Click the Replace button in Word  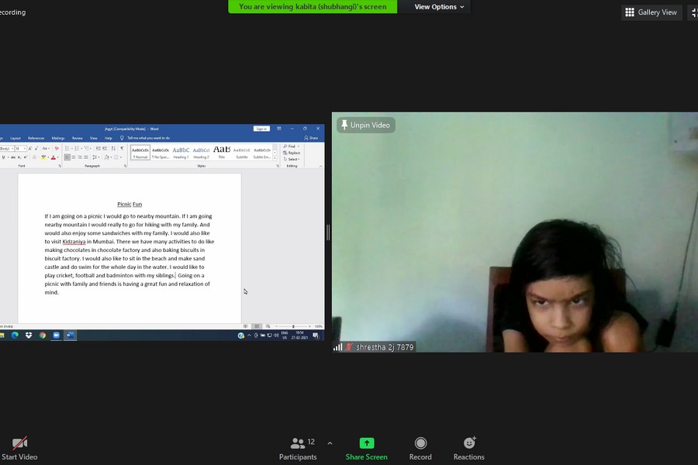[292, 153]
